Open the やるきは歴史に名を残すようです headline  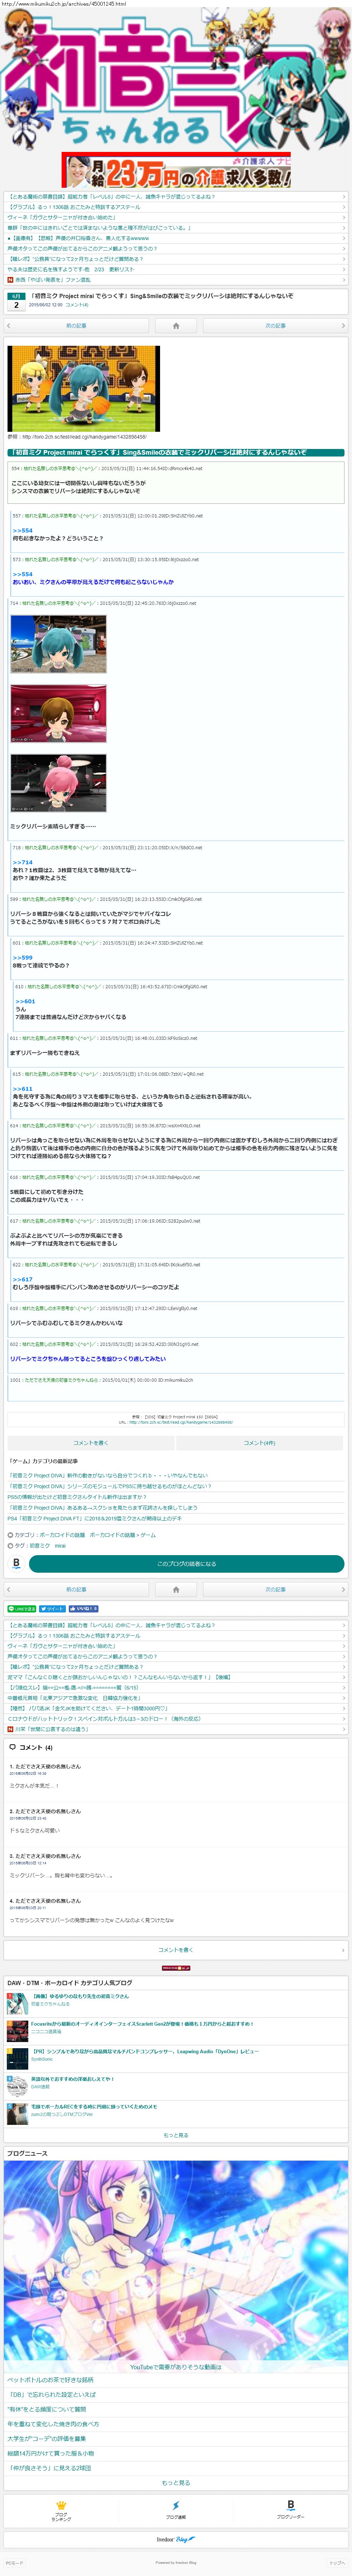point(176,269)
